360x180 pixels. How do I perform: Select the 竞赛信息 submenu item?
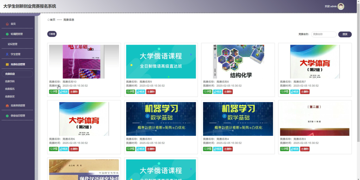click(x=17, y=74)
